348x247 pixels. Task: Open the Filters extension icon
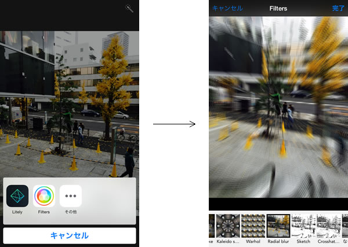pos(44,196)
